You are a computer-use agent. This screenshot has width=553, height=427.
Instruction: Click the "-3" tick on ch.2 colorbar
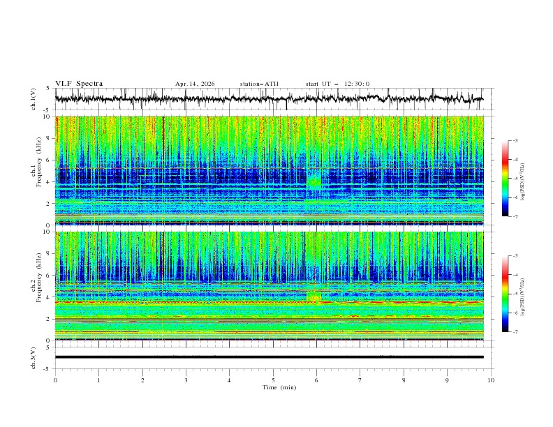tap(515, 256)
